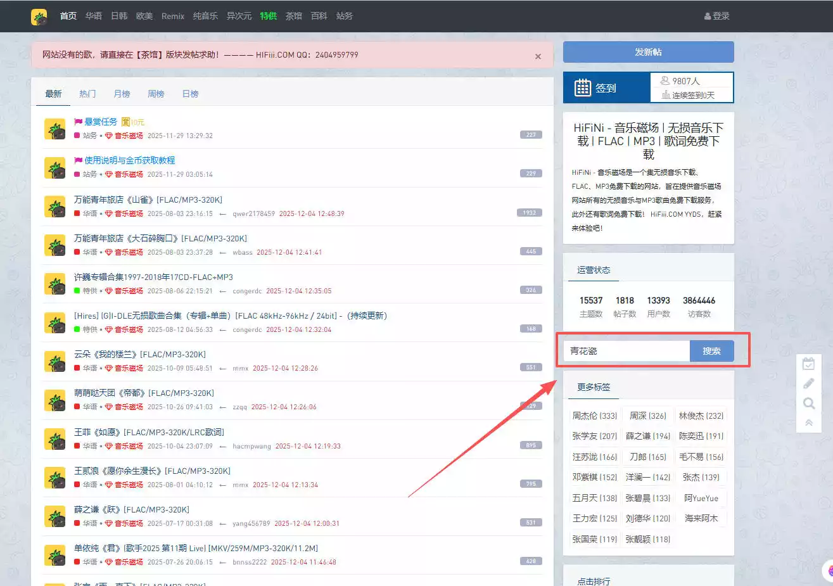Switch to the 月榜 tab
Viewport: 833px width, 586px height.
[x=122, y=94]
